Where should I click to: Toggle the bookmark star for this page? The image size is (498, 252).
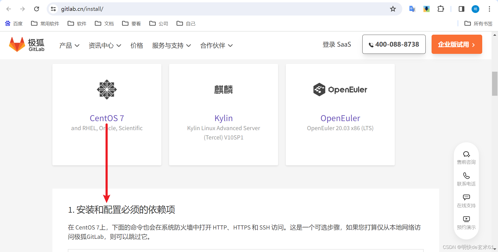[x=393, y=9]
